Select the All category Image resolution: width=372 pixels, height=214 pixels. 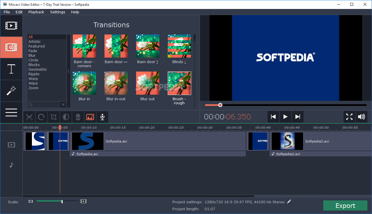47,37
